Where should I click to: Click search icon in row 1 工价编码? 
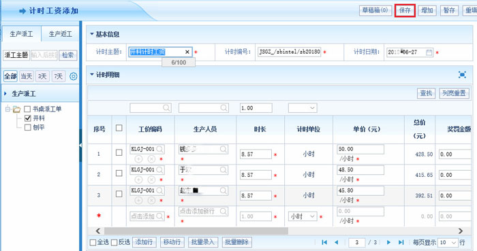(159, 149)
